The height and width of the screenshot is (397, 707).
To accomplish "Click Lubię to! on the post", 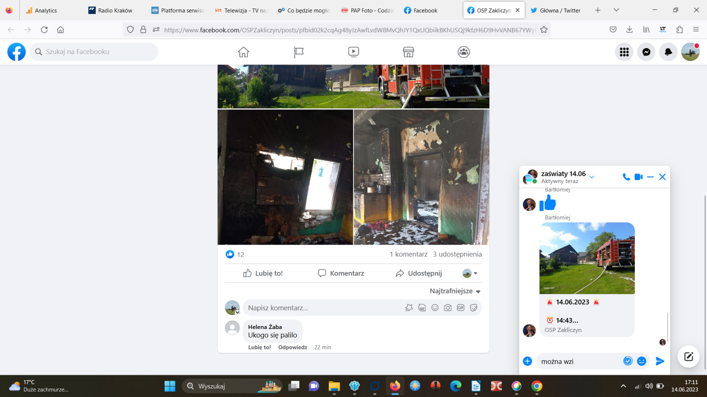I will coord(263,273).
